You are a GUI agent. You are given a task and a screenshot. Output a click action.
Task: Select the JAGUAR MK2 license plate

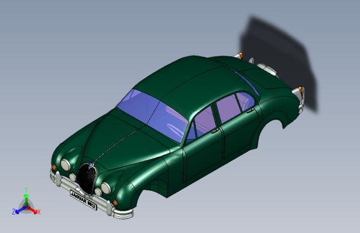click(x=83, y=200)
